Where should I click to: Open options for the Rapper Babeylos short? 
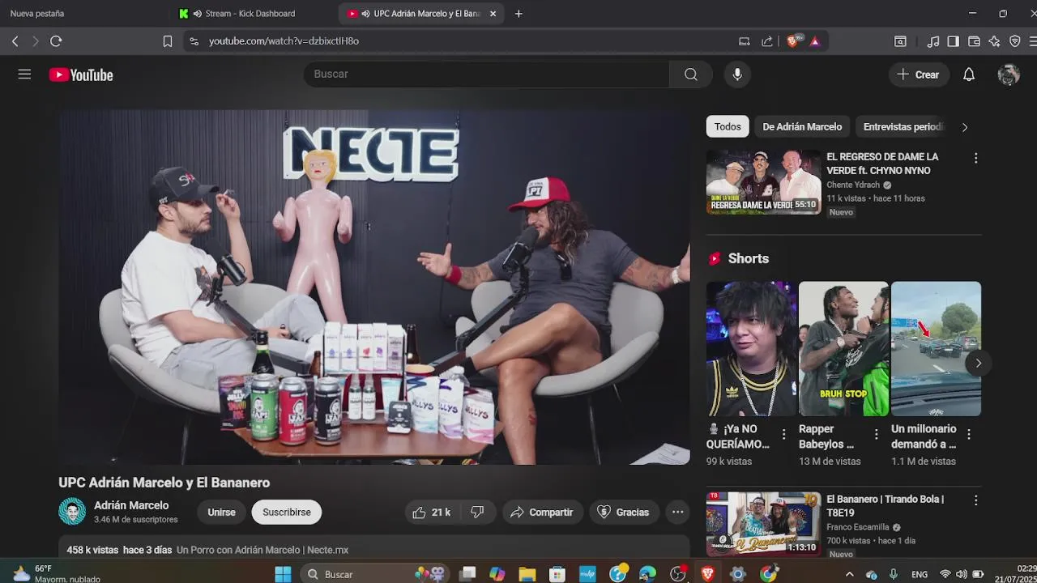pyautogui.click(x=876, y=435)
